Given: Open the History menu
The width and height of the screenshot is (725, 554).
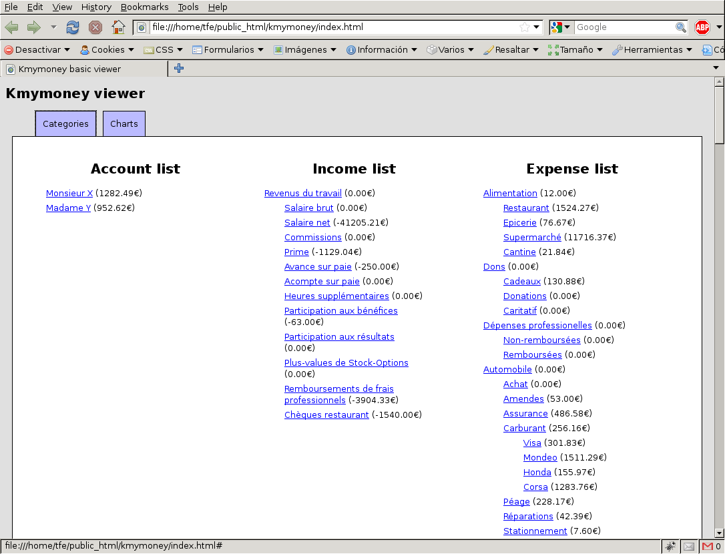Looking at the screenshot, I should coord(96,7).
